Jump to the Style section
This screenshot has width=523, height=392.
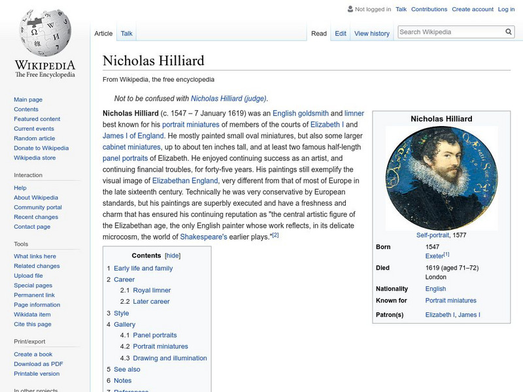122,313
